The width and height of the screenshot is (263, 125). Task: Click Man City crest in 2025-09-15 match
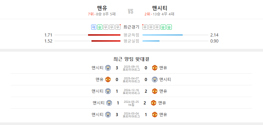point(108,68)
